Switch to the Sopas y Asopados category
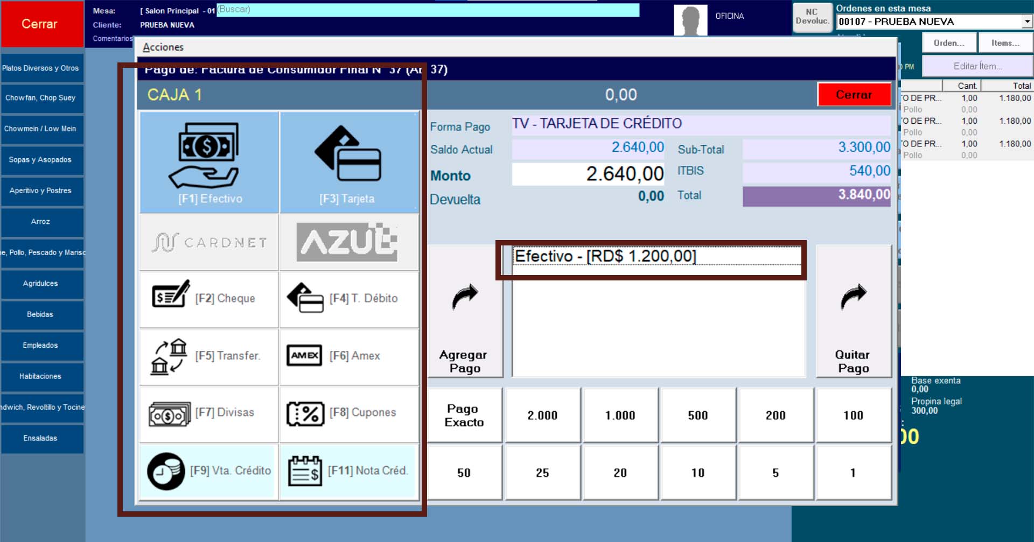 point(41,160)
